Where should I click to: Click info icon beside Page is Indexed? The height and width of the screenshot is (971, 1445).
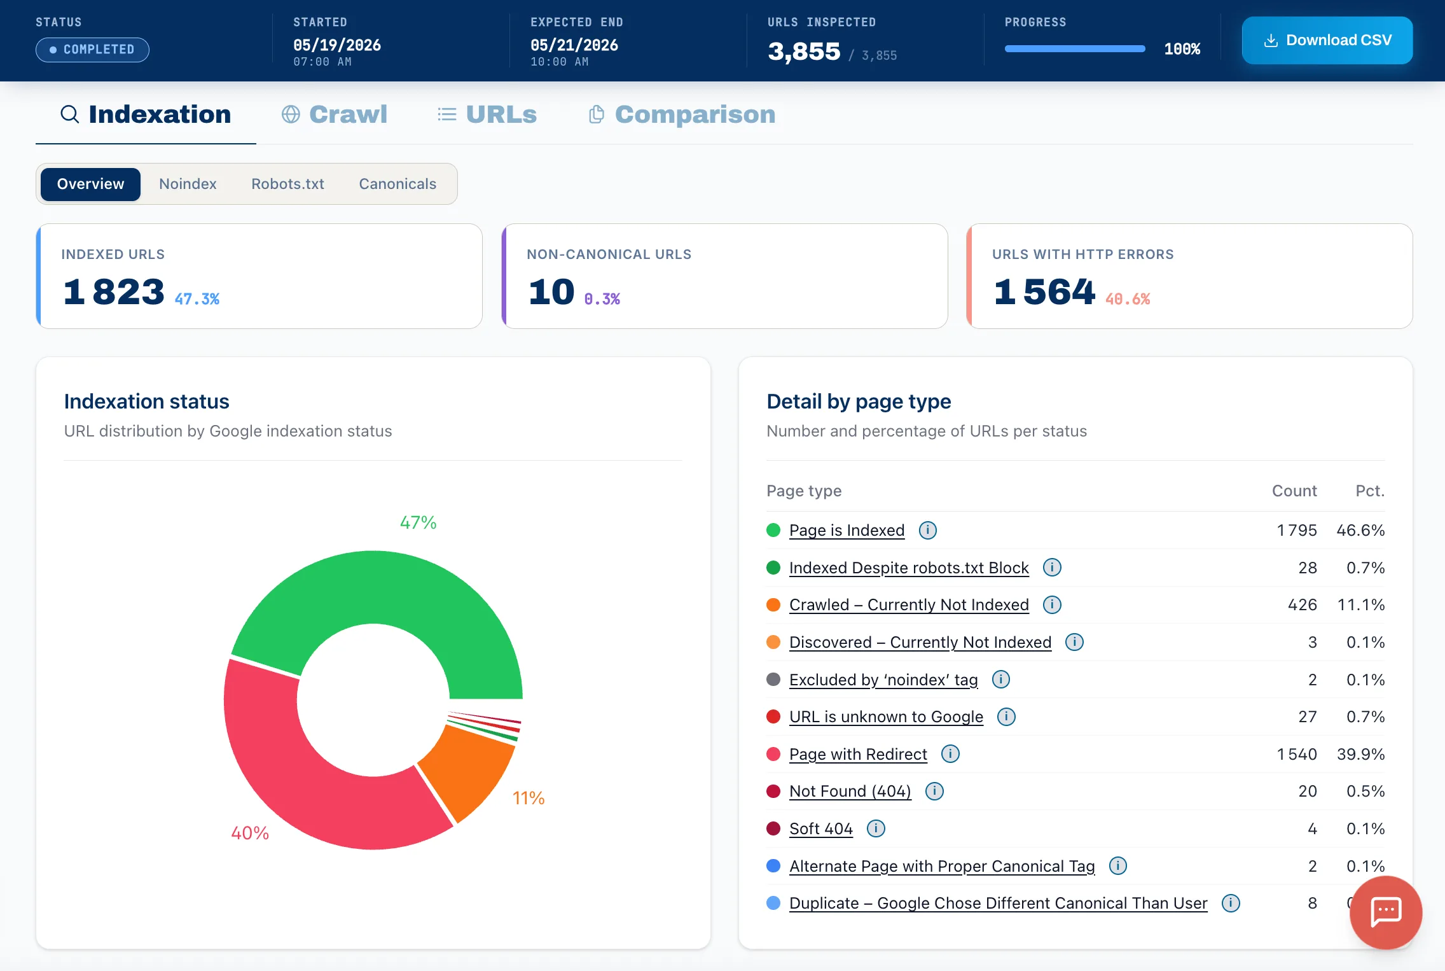928,530
